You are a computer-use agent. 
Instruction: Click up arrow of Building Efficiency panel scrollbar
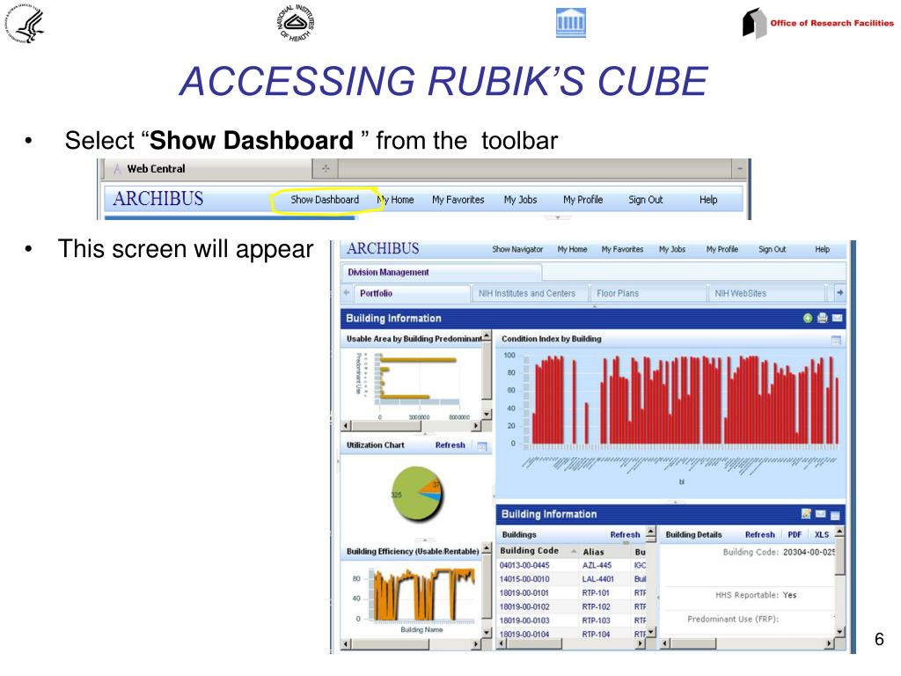[487, 549]
